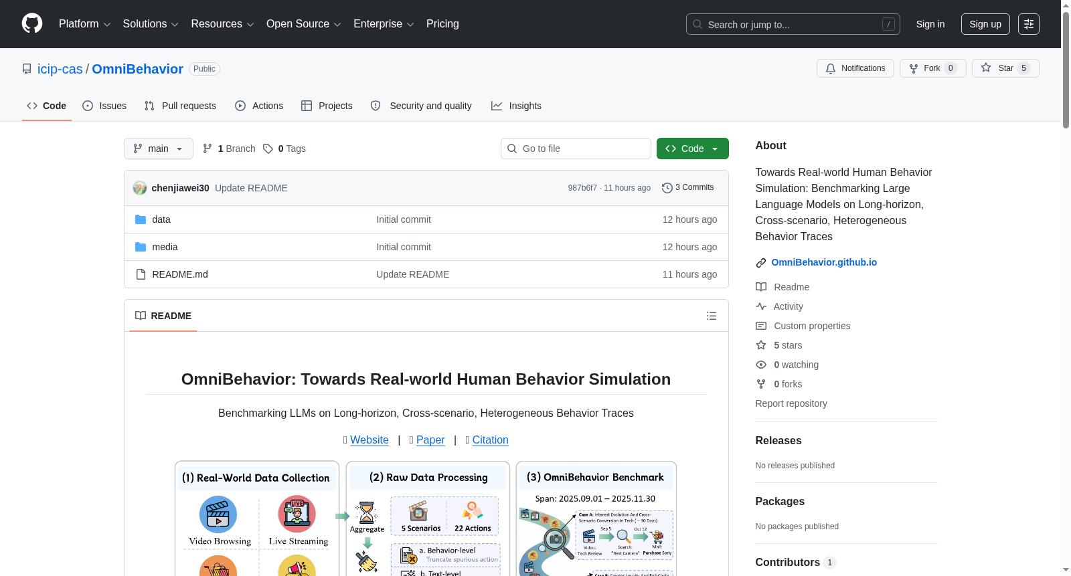Click the Releases heading
This screenshot has height=576, width=1071.
[x=778, y=441]
